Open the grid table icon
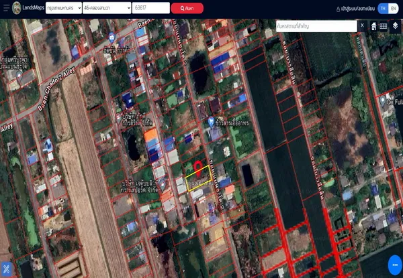 pyautogui.click(x=384, y=25)
